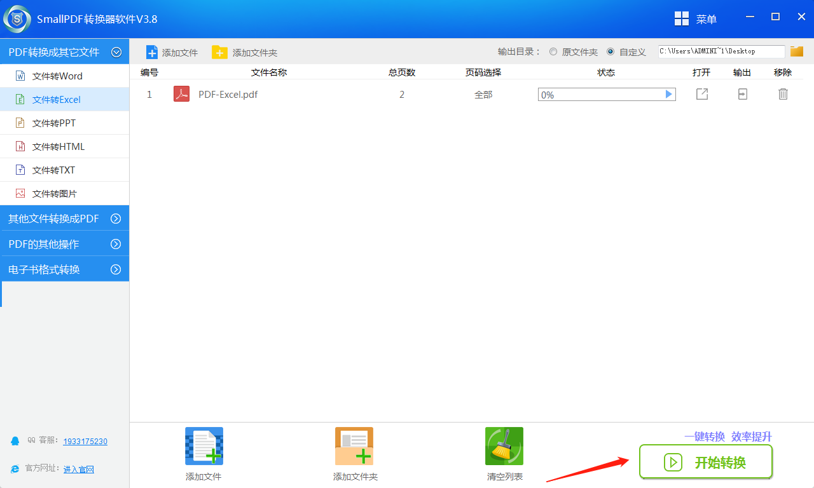The height and width of the screenshot is (488, 814).
Task: Click the 页码选择 column header
Action: coord(483,72)
